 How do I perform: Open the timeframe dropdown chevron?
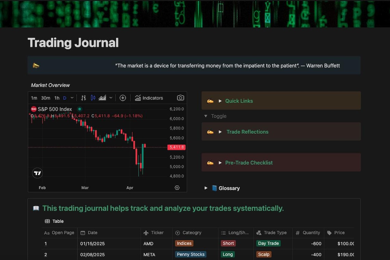point(72,98)
